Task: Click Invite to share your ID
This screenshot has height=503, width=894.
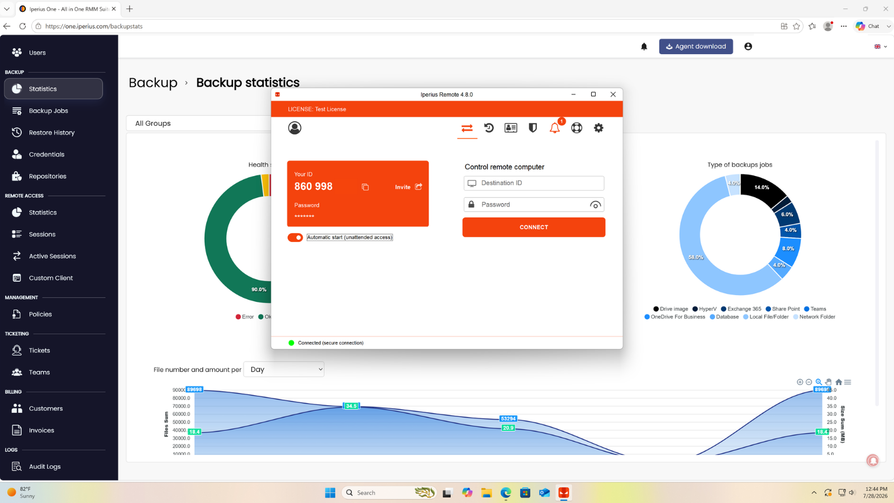Action: (x=408, y=187)
